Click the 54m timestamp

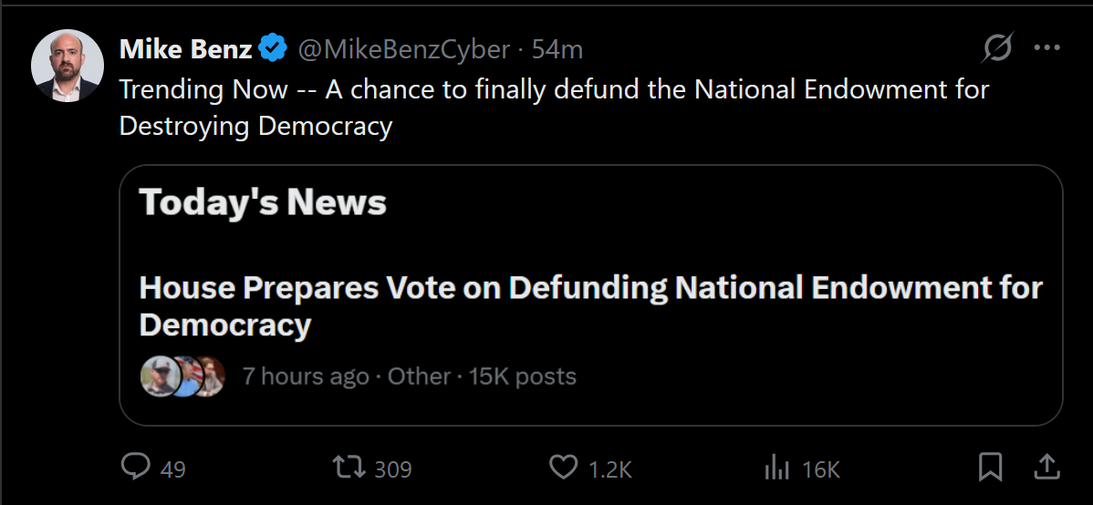557,49
